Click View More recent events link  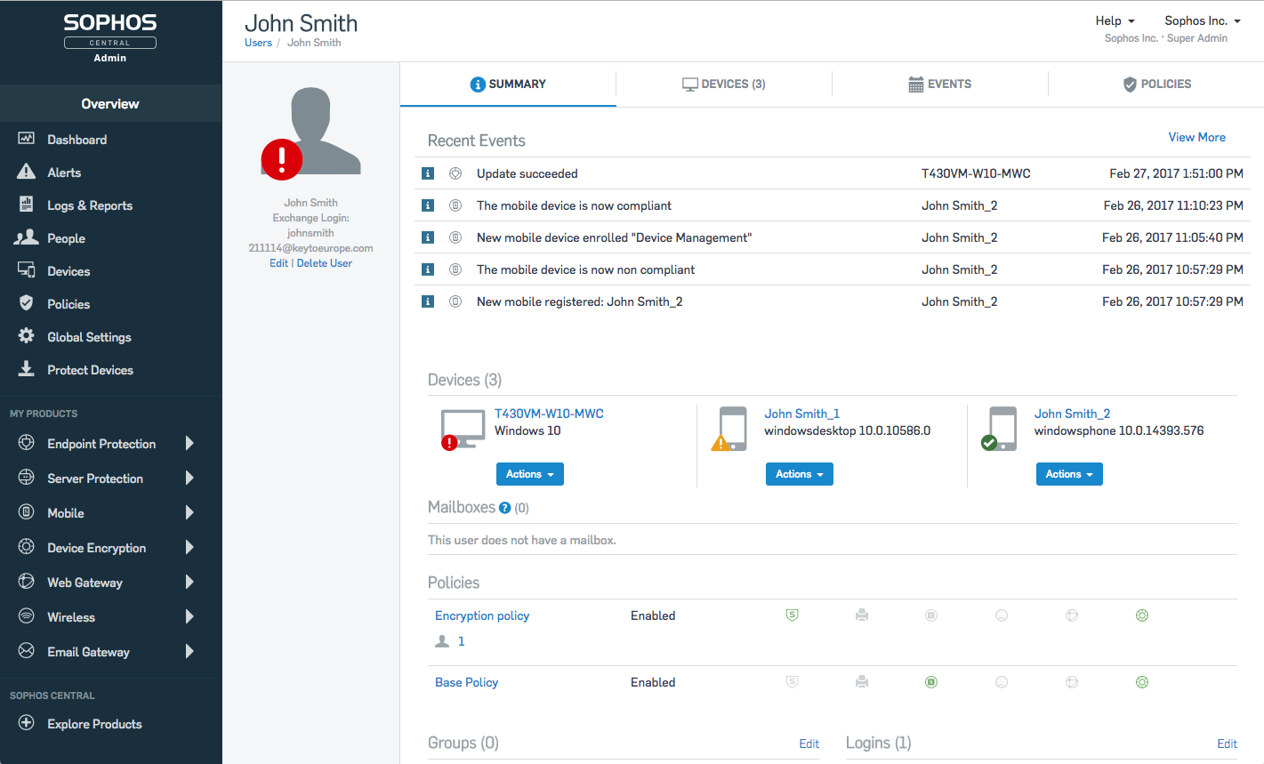tap(1196, 137)
